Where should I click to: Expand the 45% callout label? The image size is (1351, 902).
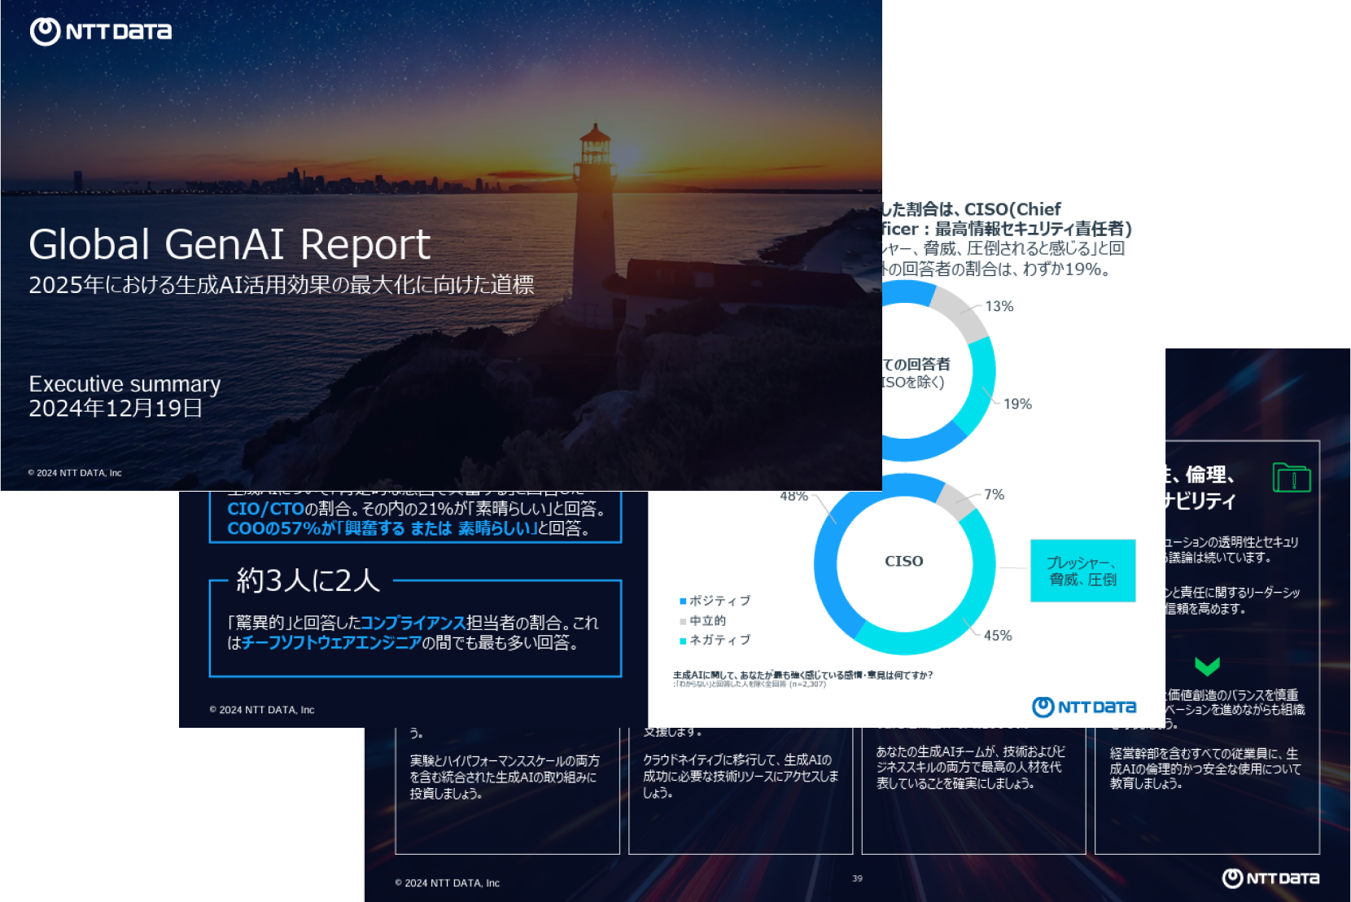point(999,635)
